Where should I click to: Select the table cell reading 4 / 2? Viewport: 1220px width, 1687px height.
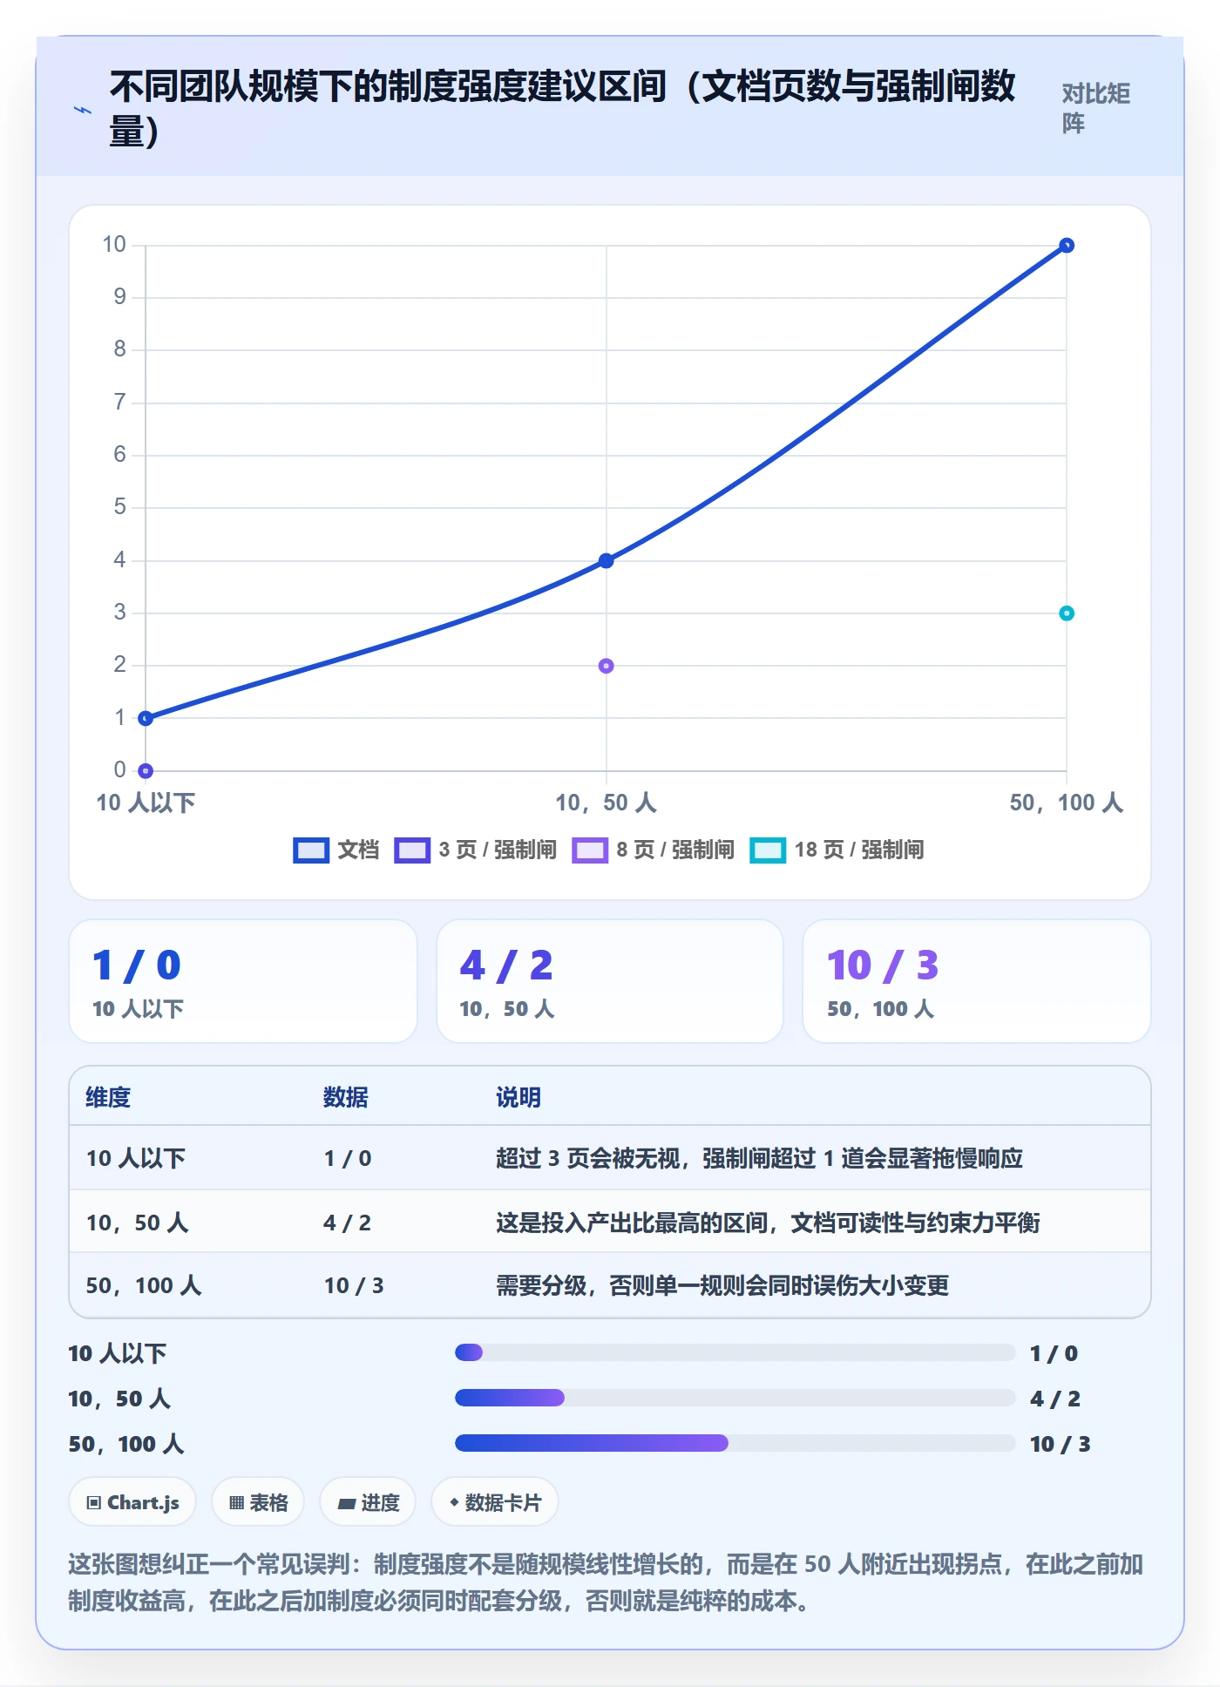pos(348,1223)
